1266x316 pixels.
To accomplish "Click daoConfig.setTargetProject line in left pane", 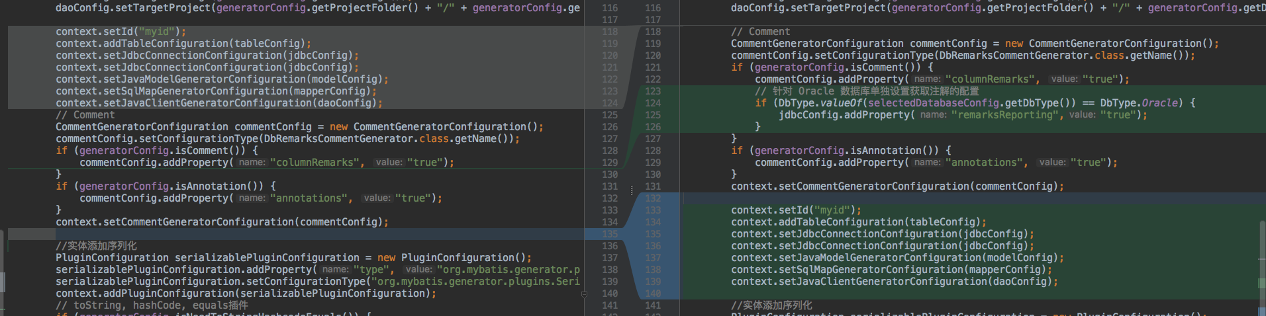I will pos(318,8).
